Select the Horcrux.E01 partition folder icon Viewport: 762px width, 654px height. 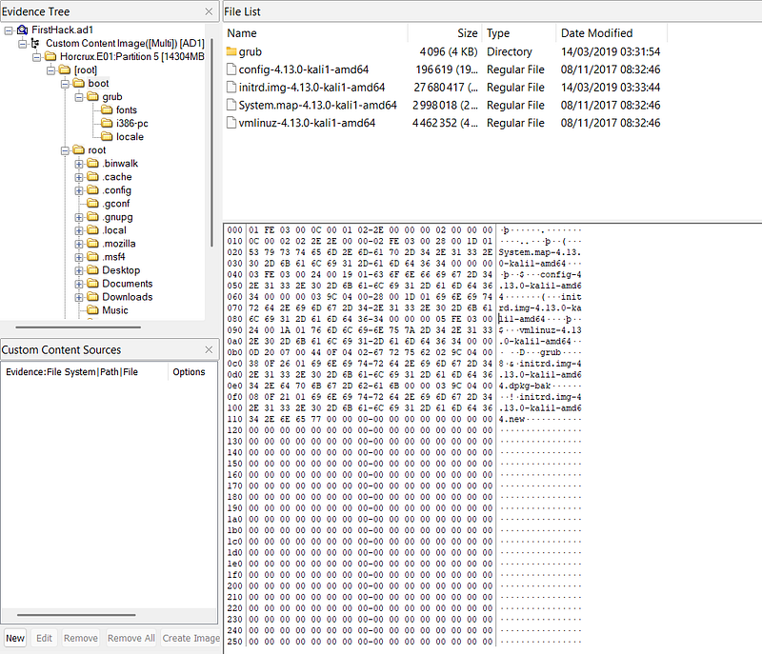click(x=50, y=57)
